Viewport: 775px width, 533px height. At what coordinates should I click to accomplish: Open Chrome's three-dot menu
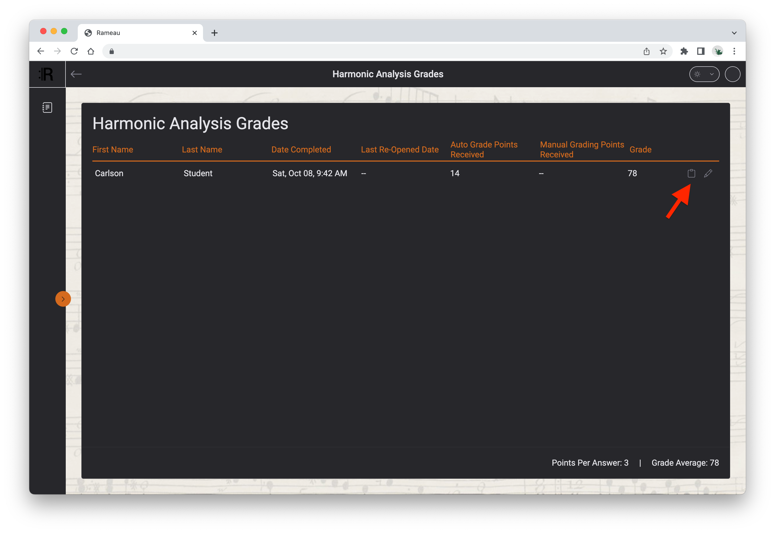pyautogui.click(x=734, y=51)
